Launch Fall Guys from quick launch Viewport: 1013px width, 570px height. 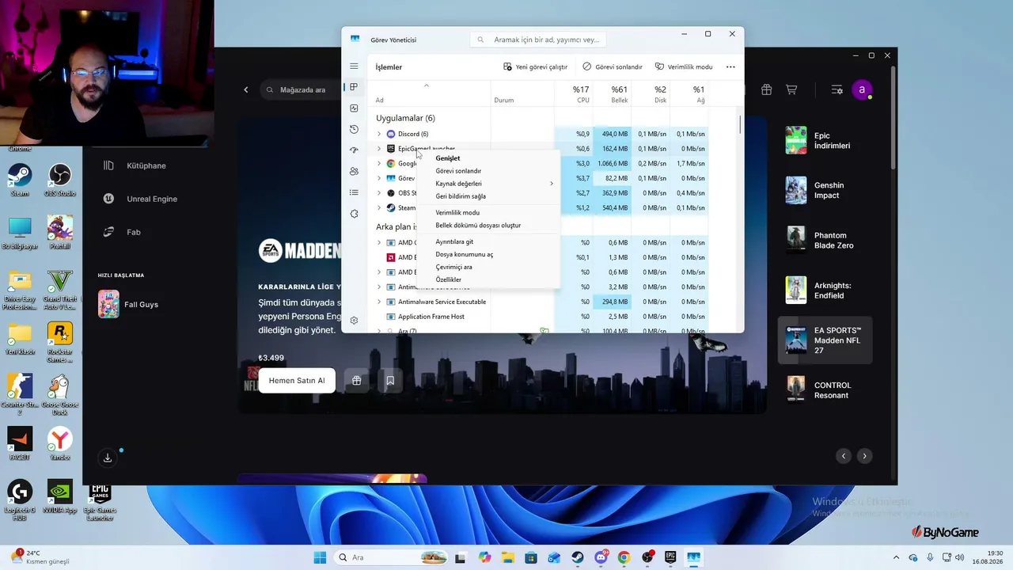[128, 305]
